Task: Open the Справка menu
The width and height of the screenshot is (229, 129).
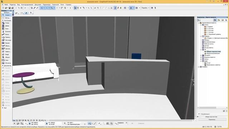Action: (x=68, y=5)
